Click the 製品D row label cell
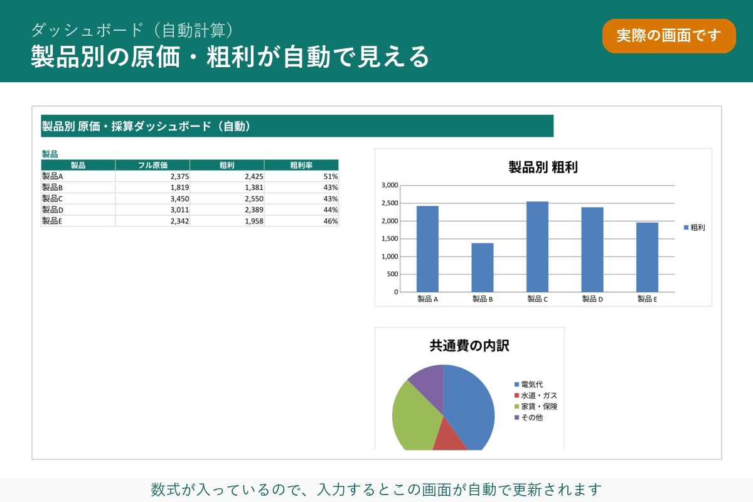This screenshot has width=753, height=502. pyautogui.click(x=78, y=210)
